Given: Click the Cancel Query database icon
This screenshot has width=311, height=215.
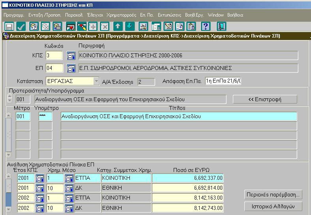Looking at the screenshot, I should (x=45, y=26).
